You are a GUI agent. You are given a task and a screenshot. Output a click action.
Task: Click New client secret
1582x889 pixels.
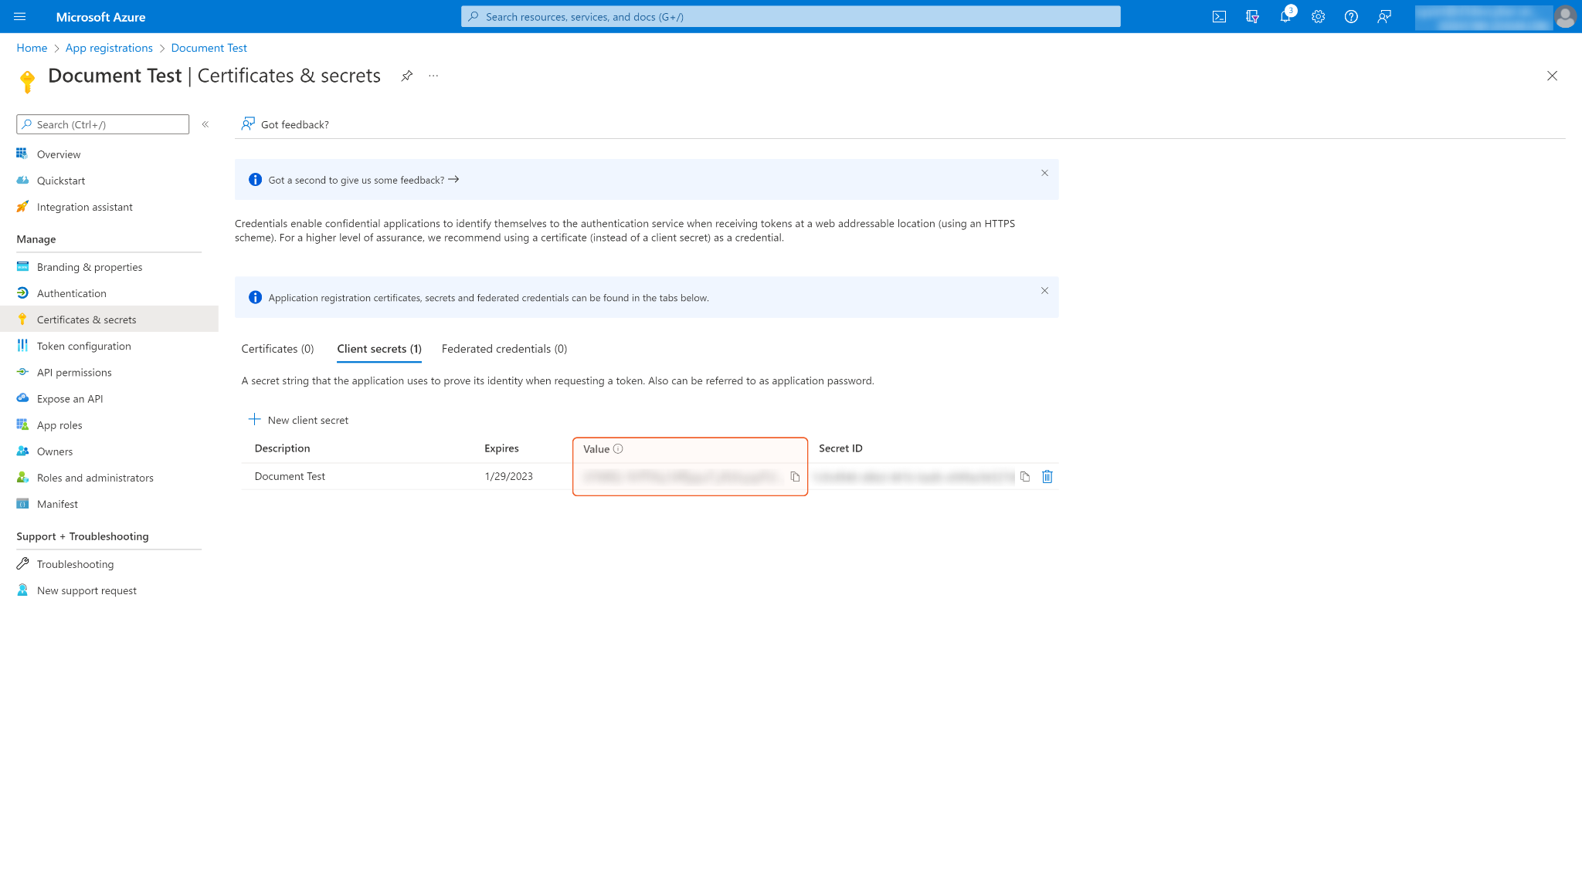click(298, 420)
